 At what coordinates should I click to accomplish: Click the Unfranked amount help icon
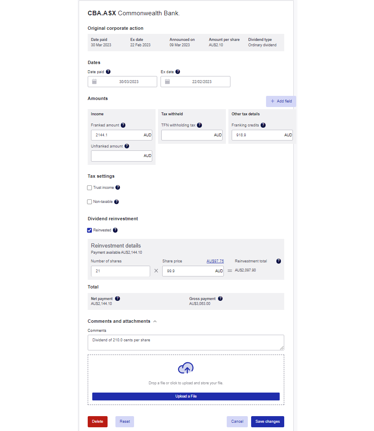[127, 146]
